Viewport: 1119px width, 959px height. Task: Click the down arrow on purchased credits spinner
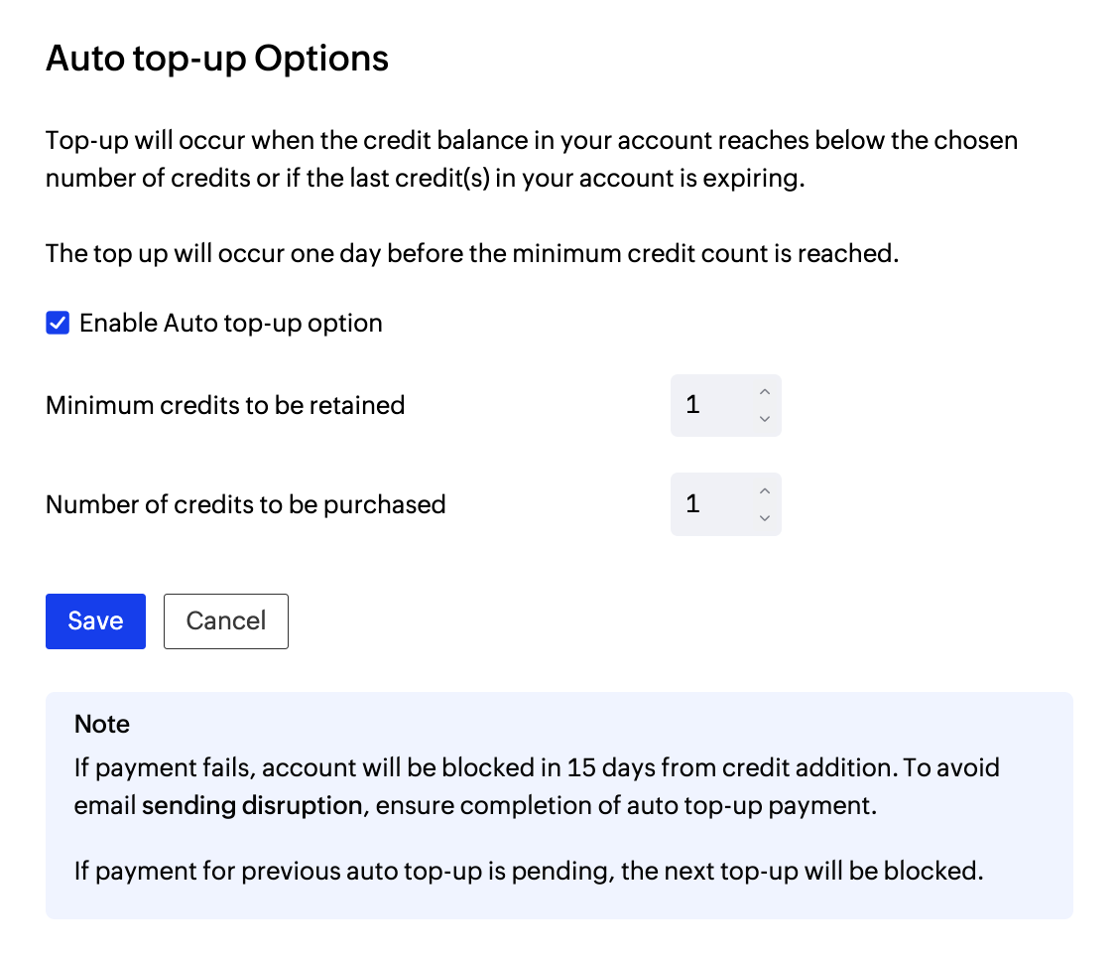click(x=765, y=517)
